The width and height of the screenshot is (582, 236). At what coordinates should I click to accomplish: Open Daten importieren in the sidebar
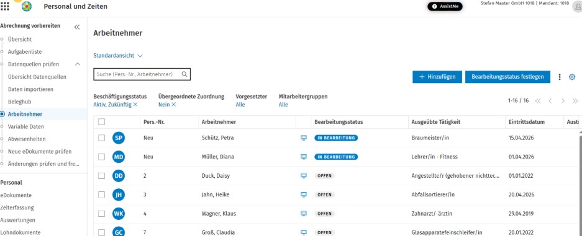click(x=30, y=89)
